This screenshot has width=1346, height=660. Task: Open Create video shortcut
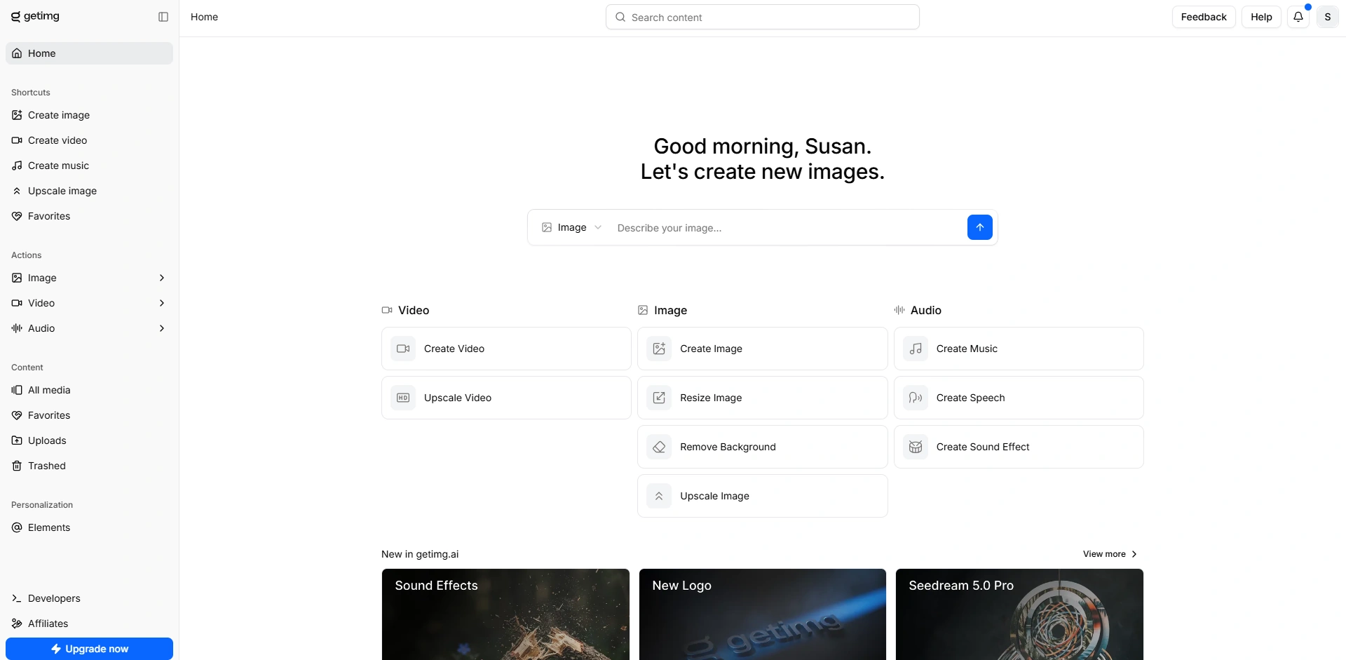tap(89, 140)
